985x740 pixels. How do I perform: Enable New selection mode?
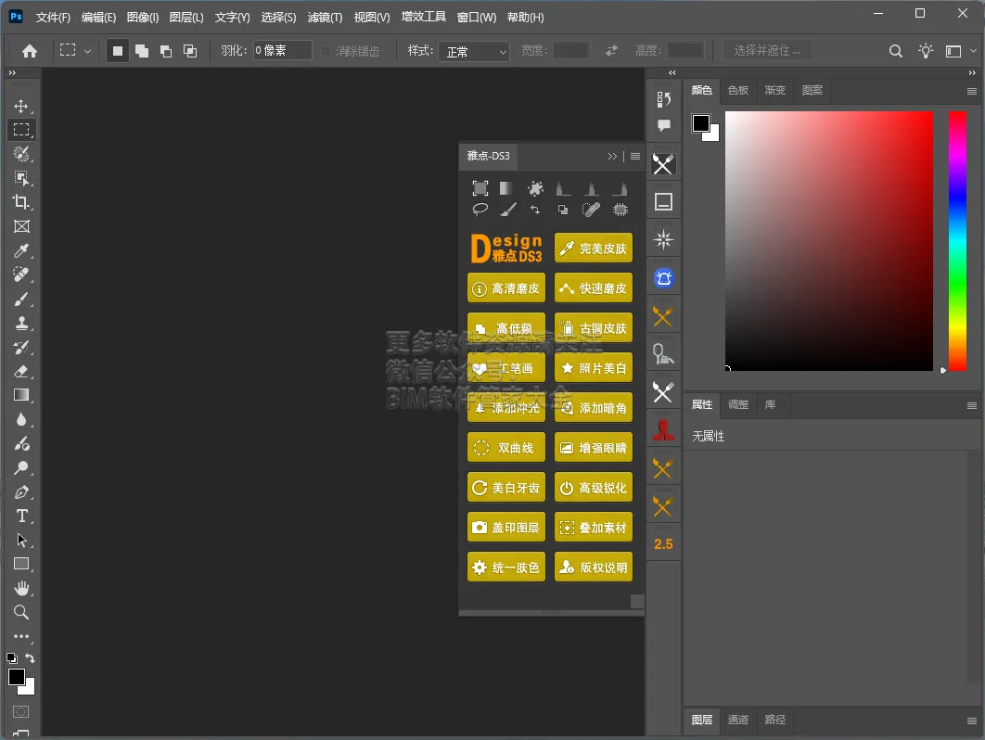tap(118, 51)
